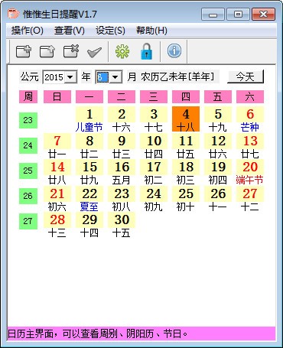Image resolution: width=283 pixels, height=348 pixels.
Task: Select Sunday date 7 廿一
Action: click(x=57, y=146)
